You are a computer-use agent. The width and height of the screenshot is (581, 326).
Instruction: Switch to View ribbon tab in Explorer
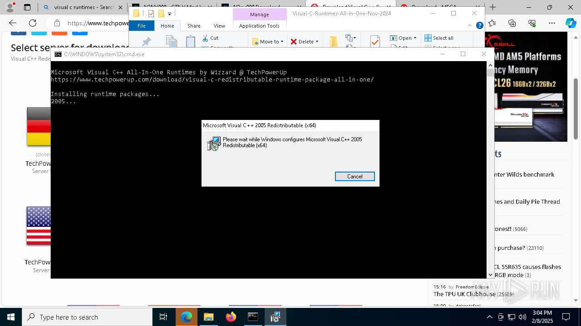(x=219, y=26)
